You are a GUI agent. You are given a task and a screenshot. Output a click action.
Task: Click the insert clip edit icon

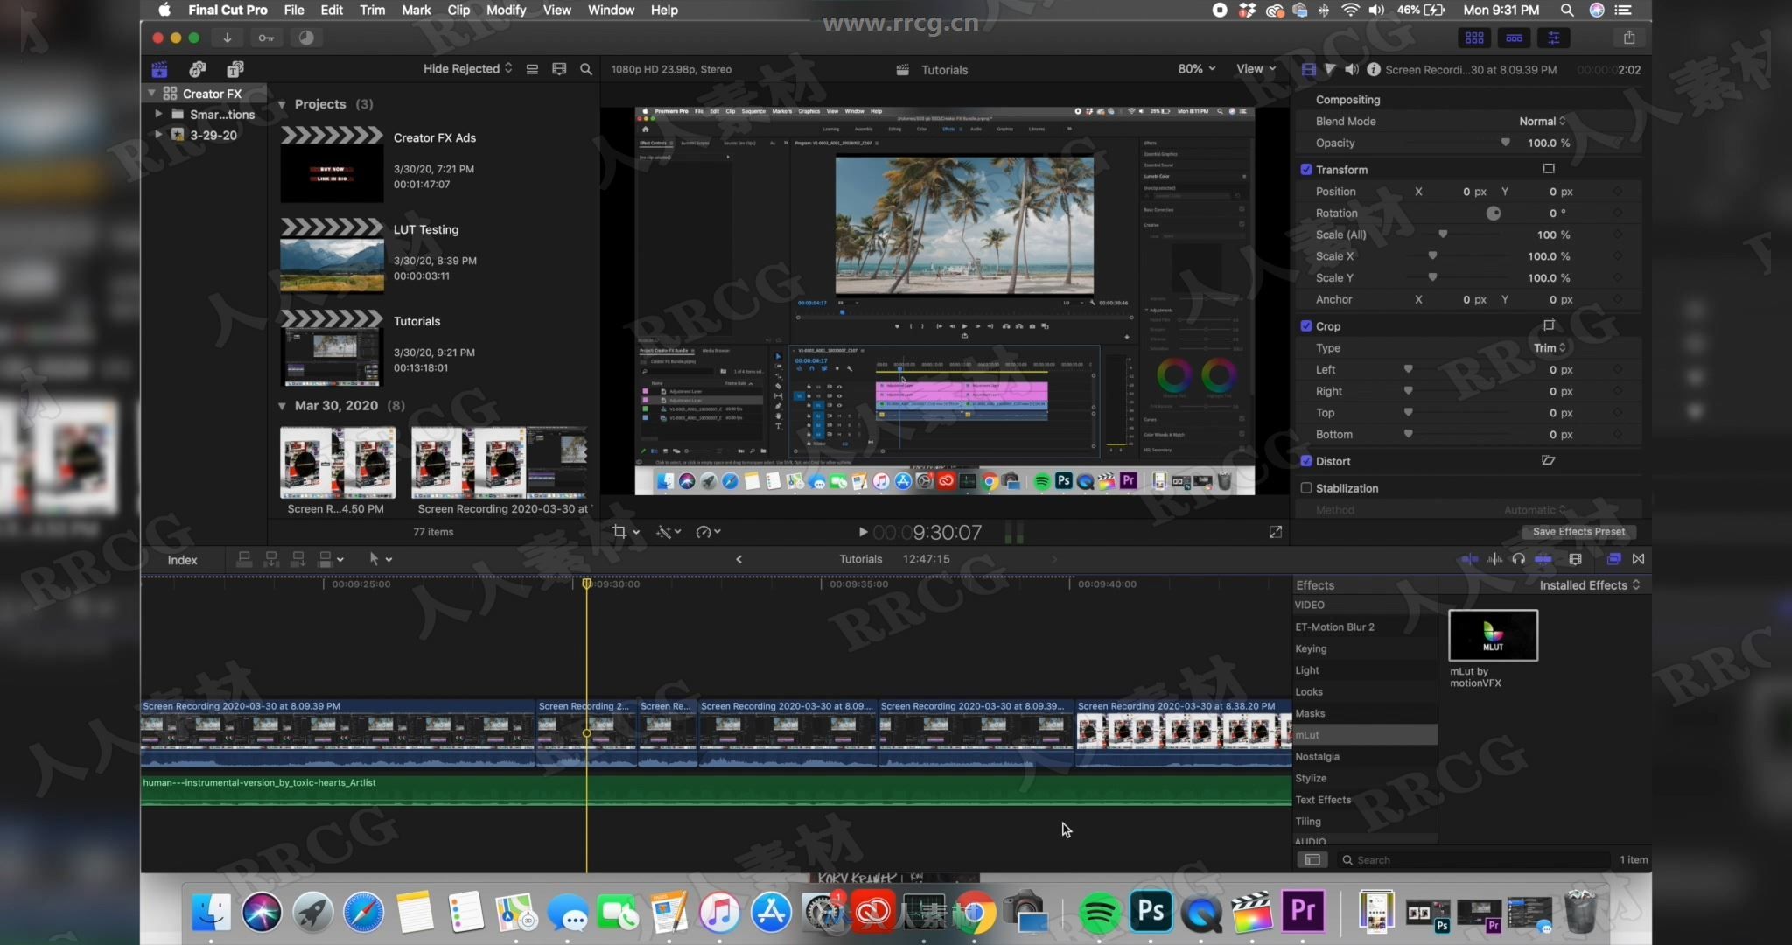point(271,559)
